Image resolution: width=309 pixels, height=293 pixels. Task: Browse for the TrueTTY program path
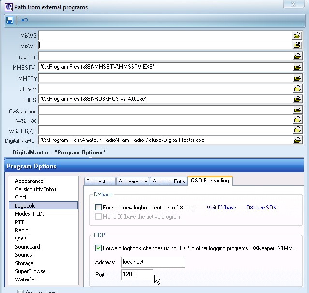coord(297,56)
